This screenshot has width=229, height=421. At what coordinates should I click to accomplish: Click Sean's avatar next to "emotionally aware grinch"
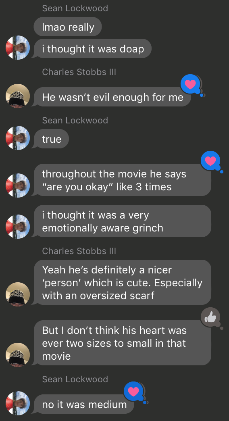pyautogui.click(x=18, y=227)
